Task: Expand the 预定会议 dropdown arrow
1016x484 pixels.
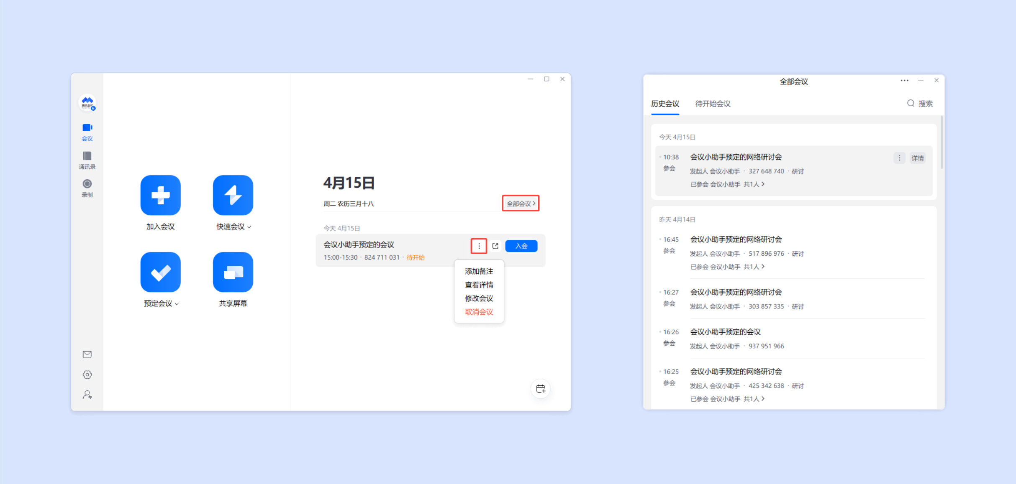Action: (x=177, y=304)
